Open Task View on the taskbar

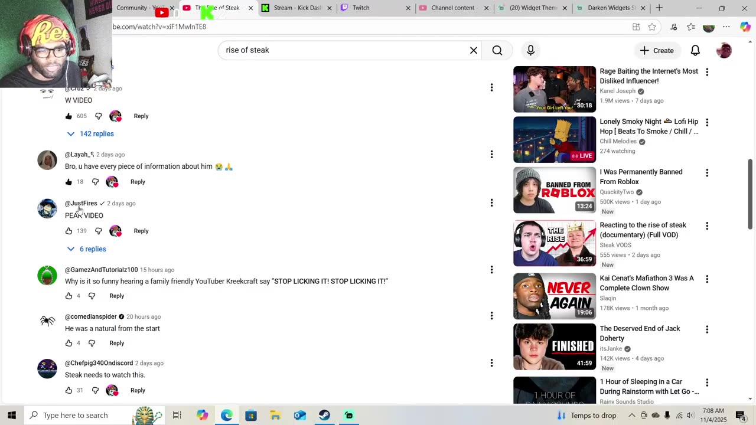pyautogui.click(x=177, y=415)
